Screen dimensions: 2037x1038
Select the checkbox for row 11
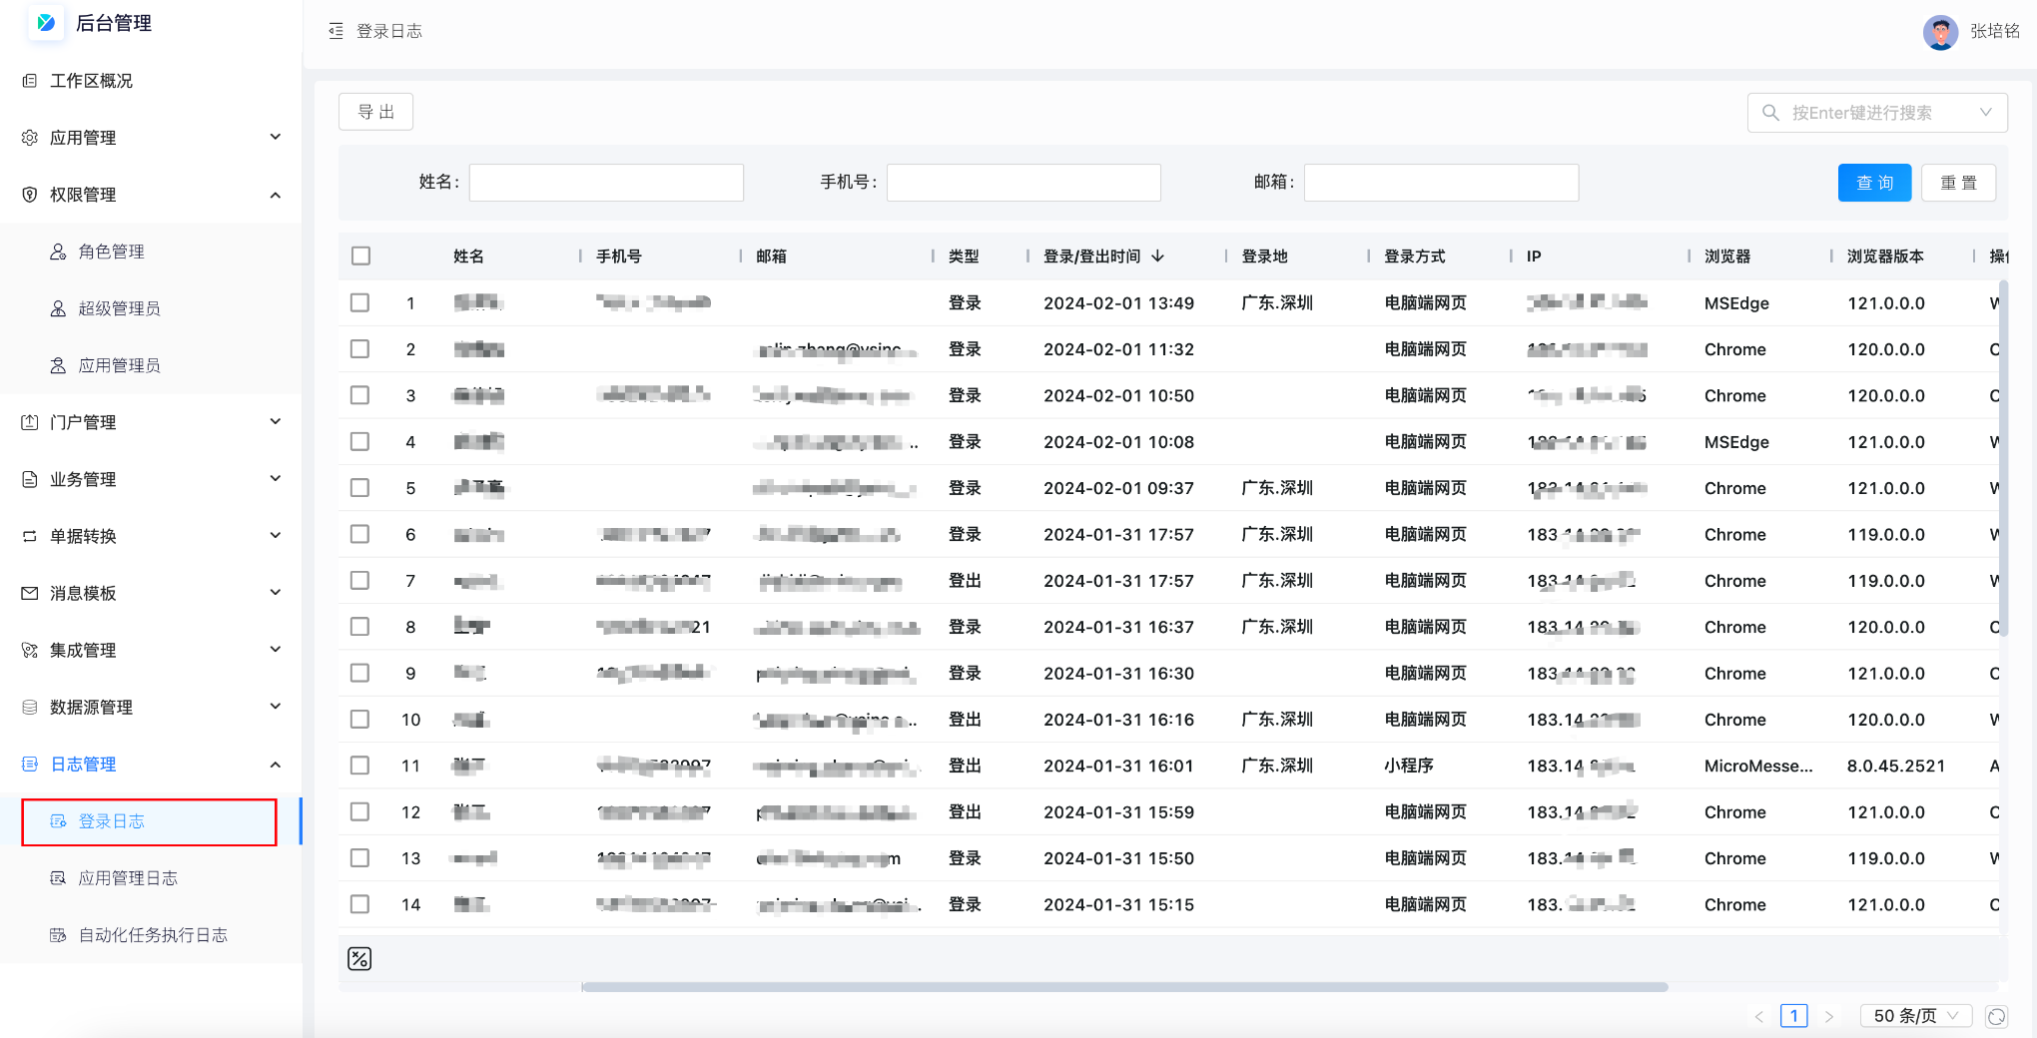click(x=360, y=766)
